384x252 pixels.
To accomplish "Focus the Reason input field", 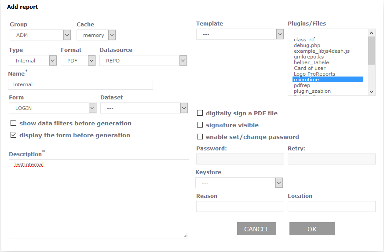I will (x=240, y=207).
